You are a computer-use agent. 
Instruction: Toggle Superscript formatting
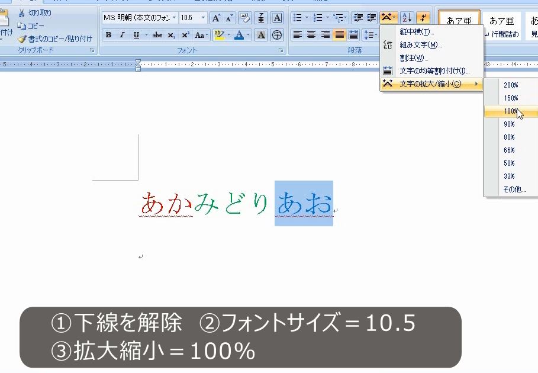185,35
